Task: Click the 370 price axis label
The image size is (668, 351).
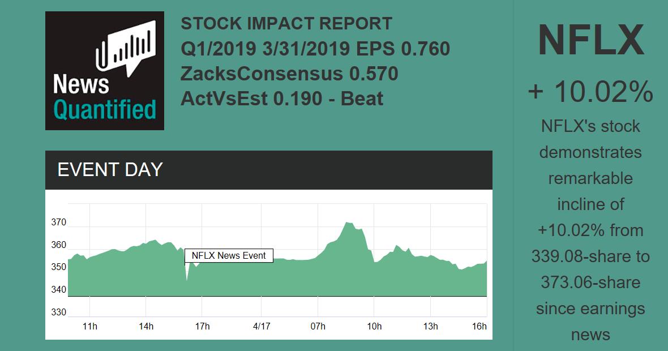Action: point(59,222)
